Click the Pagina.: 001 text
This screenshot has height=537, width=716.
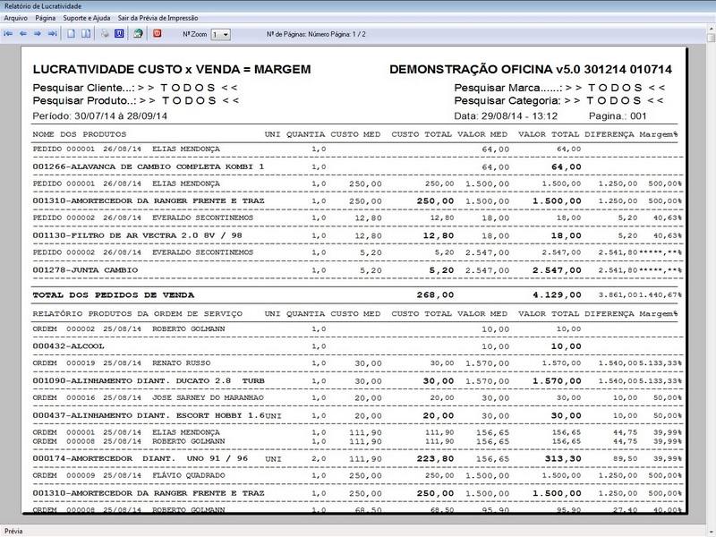click(618, 116)
